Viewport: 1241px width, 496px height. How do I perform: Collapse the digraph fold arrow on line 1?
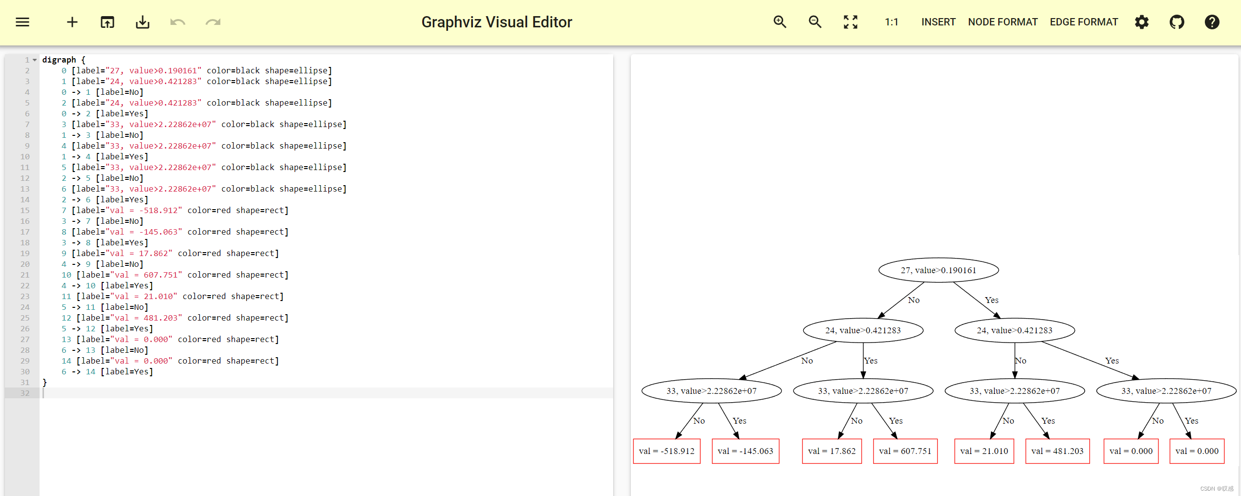coord(35,60)
